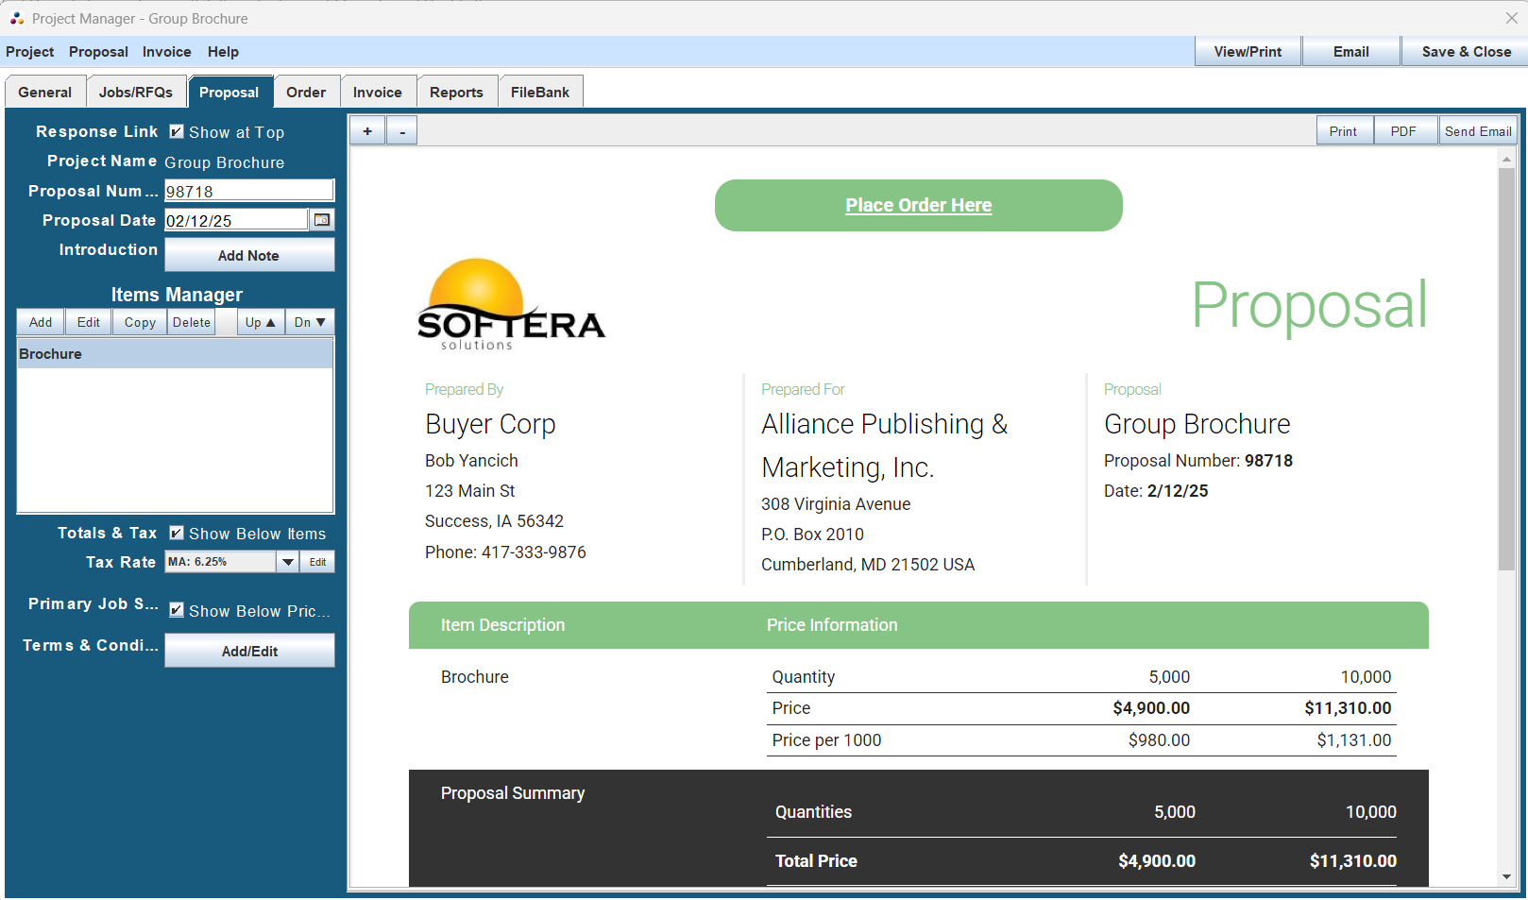
Task: Move the Brochure item down
Action: pyautogui.click(x=310, y=322)
